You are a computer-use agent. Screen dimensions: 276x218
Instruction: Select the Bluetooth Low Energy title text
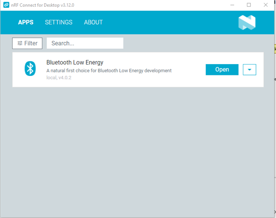click(x=75, y=62)
